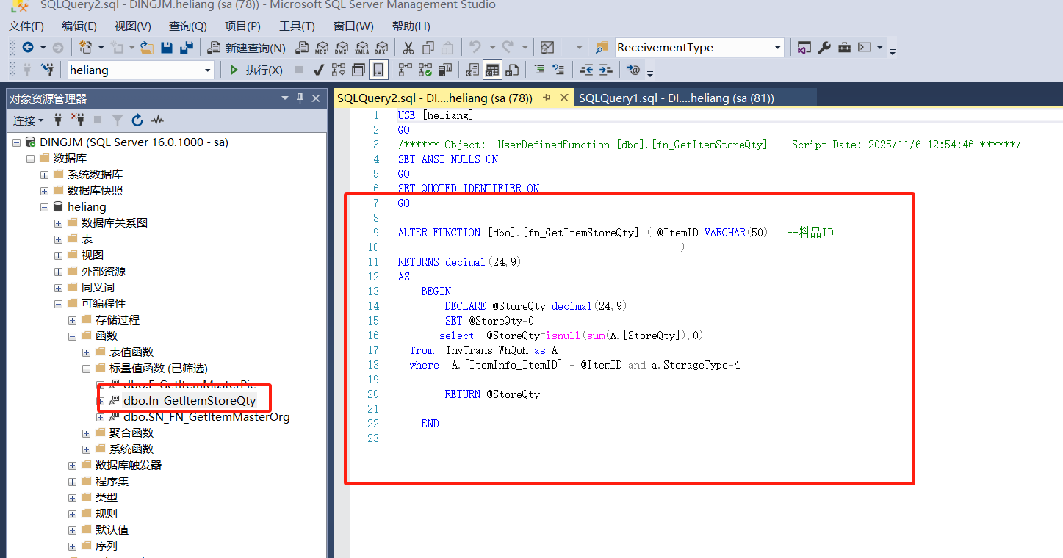
Task: Open the heliang database dropdown
Action: pyautogui.click(x=207, y=70)
